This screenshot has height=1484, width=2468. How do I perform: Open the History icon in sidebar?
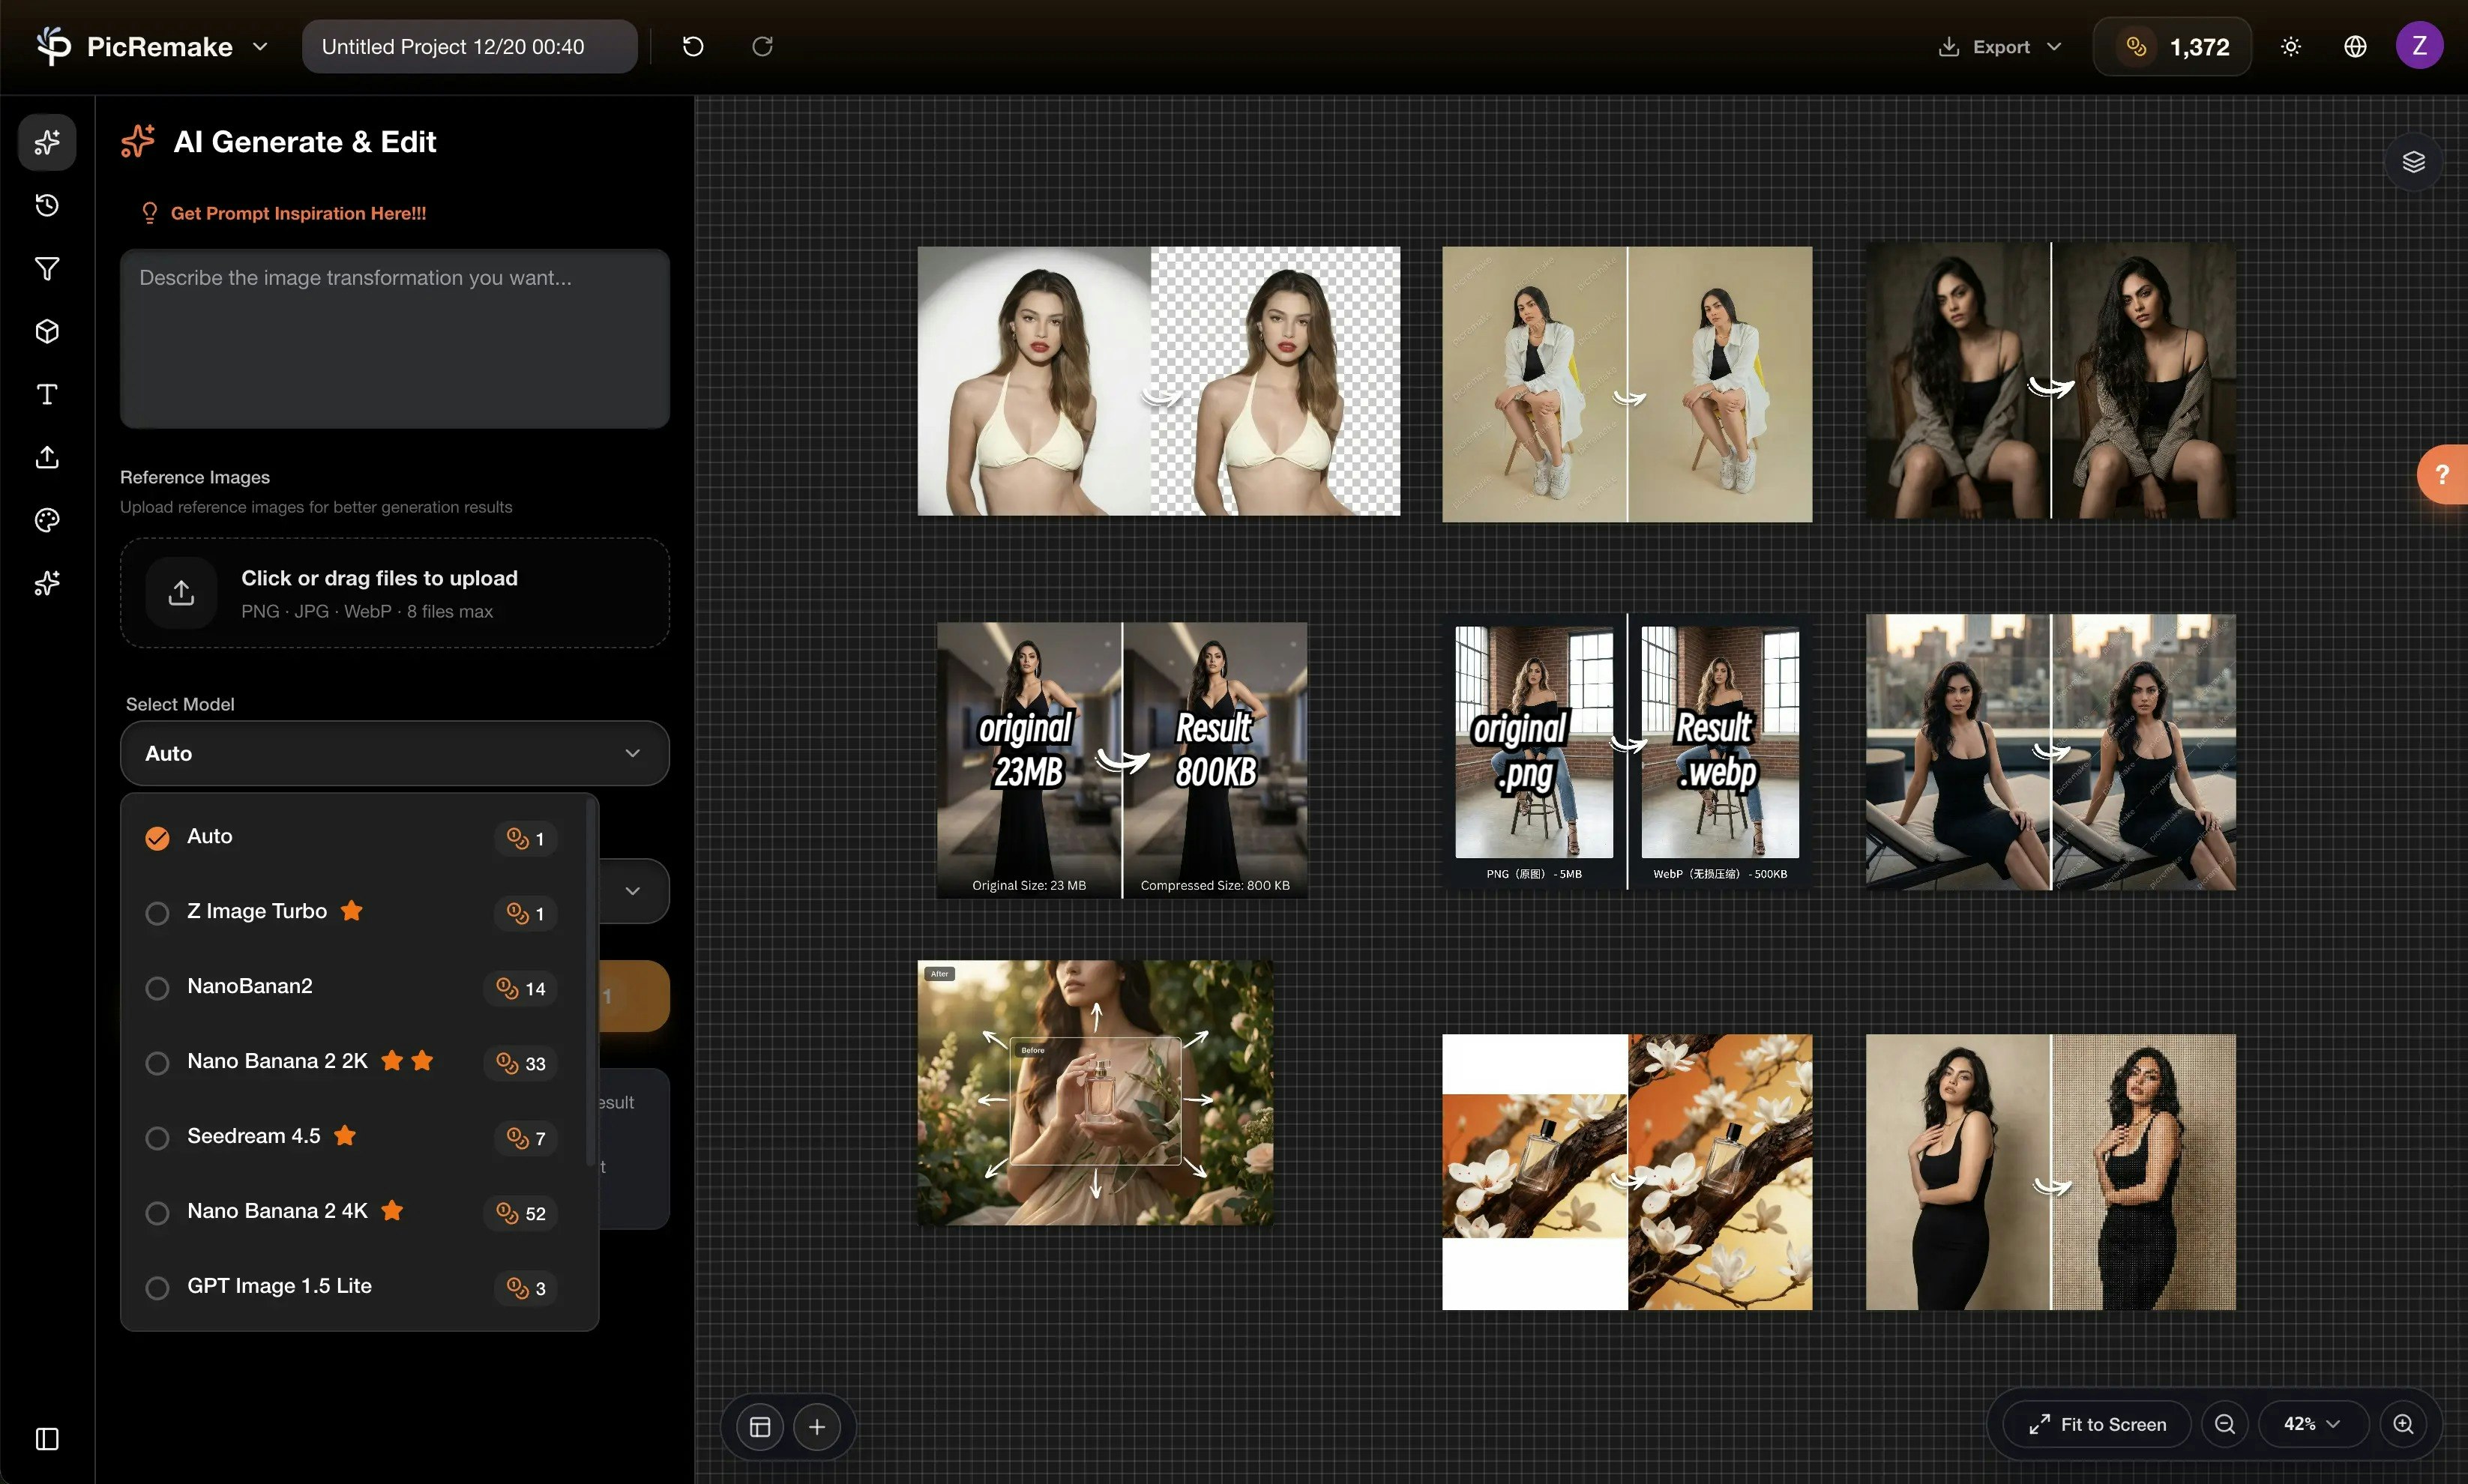[47, 206]
